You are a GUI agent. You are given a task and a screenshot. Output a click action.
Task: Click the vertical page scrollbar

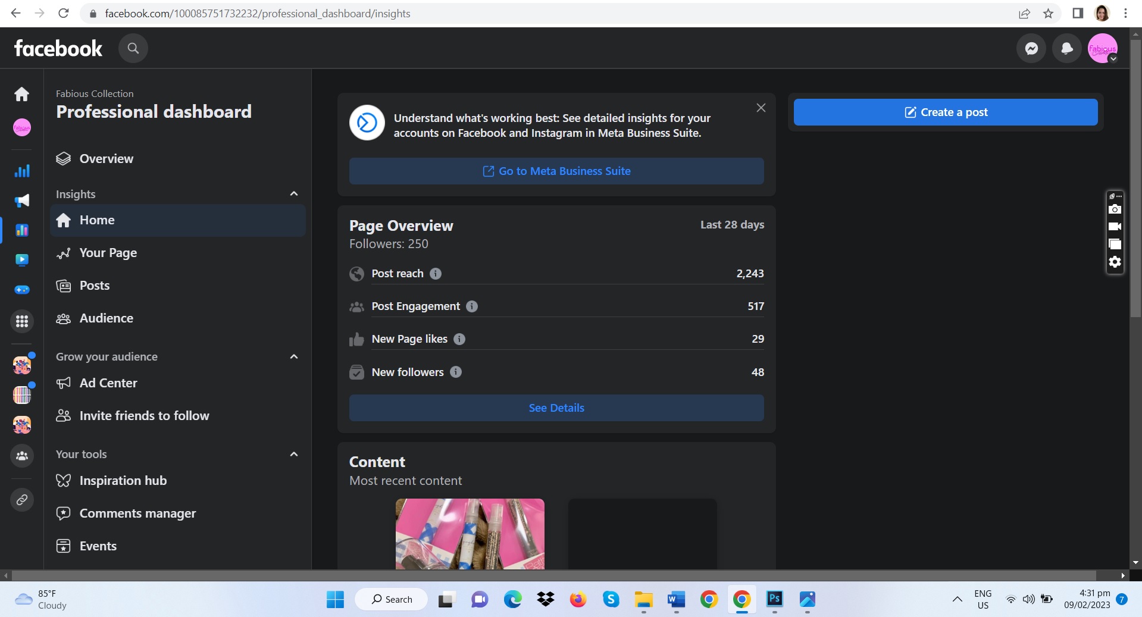coord(1135,178)
